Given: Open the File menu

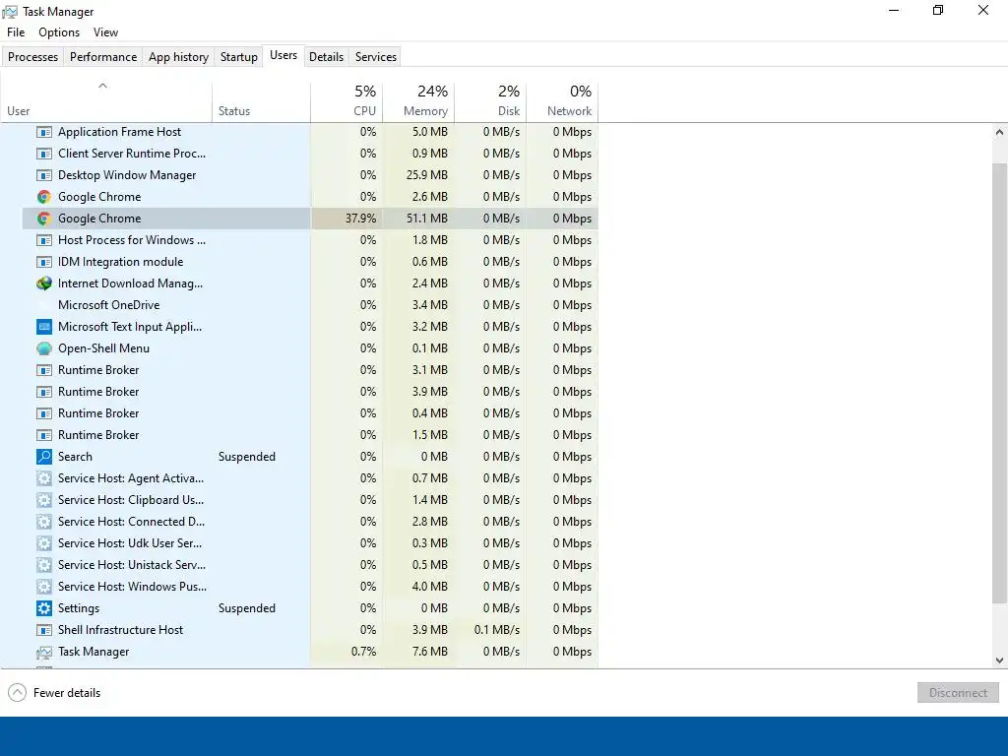Looking at the screenshot, I should [16, 32].
